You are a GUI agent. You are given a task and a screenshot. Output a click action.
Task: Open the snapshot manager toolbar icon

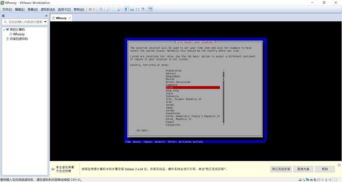(x=119, y=9)
